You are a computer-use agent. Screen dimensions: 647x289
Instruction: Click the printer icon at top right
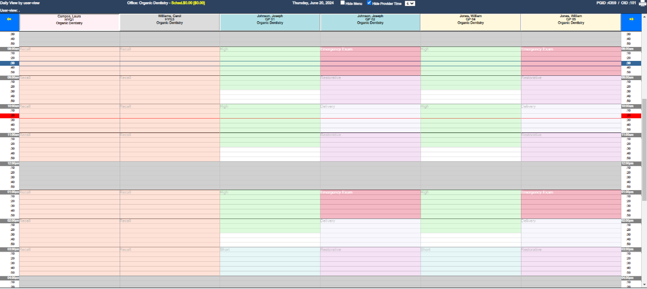click(x=642, y=3)
